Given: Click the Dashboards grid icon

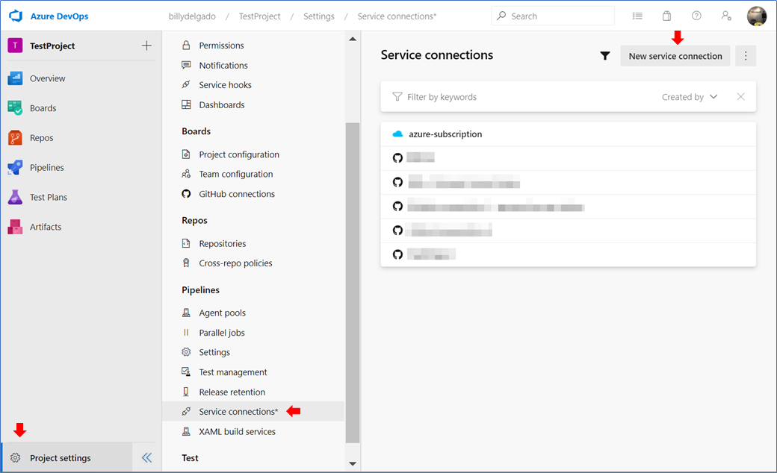Looking at the screenshot, I should point(186,104).
